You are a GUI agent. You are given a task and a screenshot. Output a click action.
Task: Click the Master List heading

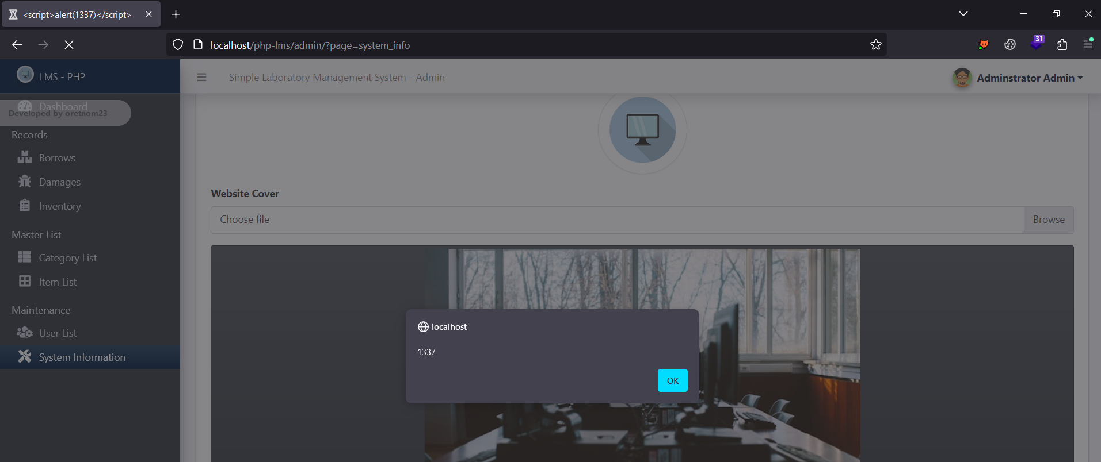click(36, 235)
